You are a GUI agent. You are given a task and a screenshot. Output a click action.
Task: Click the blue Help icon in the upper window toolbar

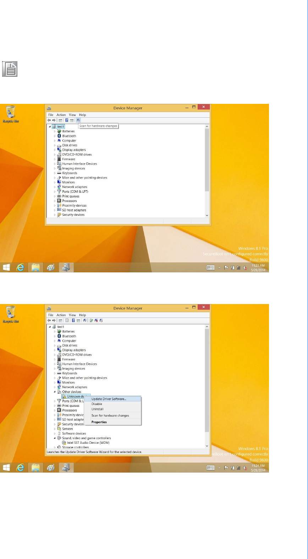tap(67, 120)
